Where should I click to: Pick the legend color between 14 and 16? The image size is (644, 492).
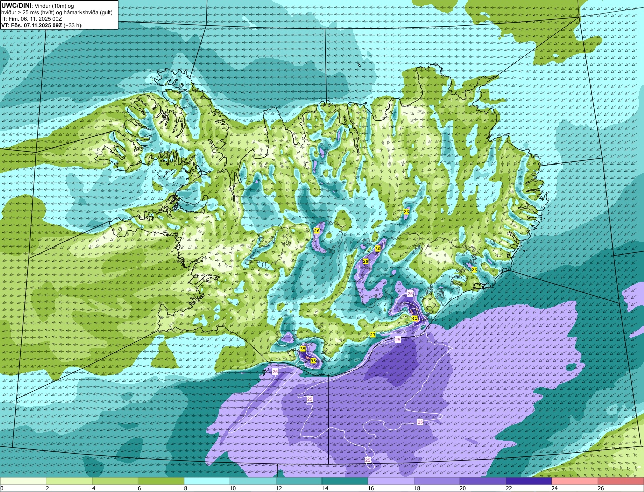345,481
